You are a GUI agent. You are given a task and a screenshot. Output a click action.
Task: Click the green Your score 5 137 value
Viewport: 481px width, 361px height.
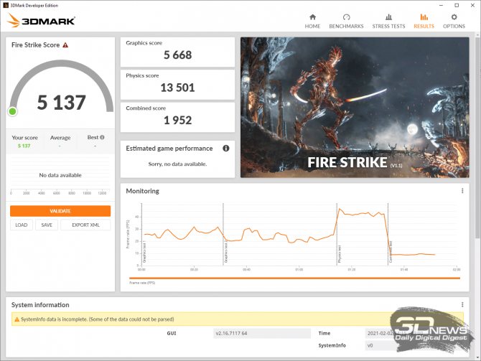(x=24, y=146)
